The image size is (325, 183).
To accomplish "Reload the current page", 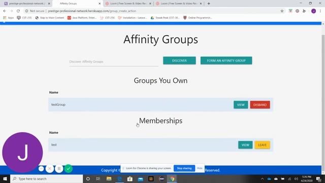I will [x=18, y=11].
